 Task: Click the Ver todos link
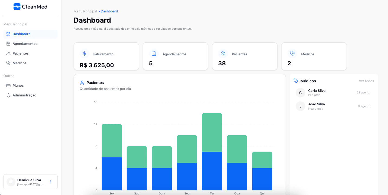[366, 81]
